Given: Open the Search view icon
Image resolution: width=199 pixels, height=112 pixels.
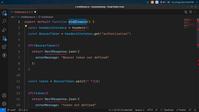Looking at the screenshot, I should click(x=4, y=21).
